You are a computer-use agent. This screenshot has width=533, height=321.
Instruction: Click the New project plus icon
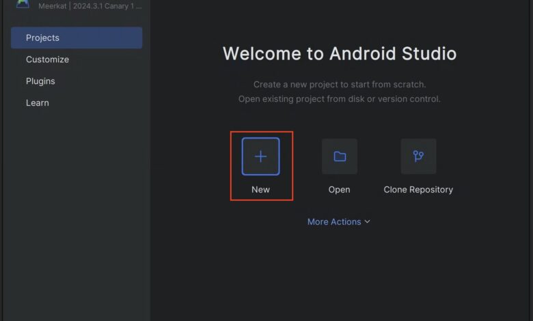pos(261,156)
